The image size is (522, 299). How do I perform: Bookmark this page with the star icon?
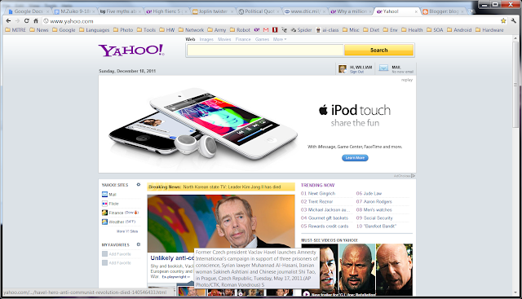point(503,21)
